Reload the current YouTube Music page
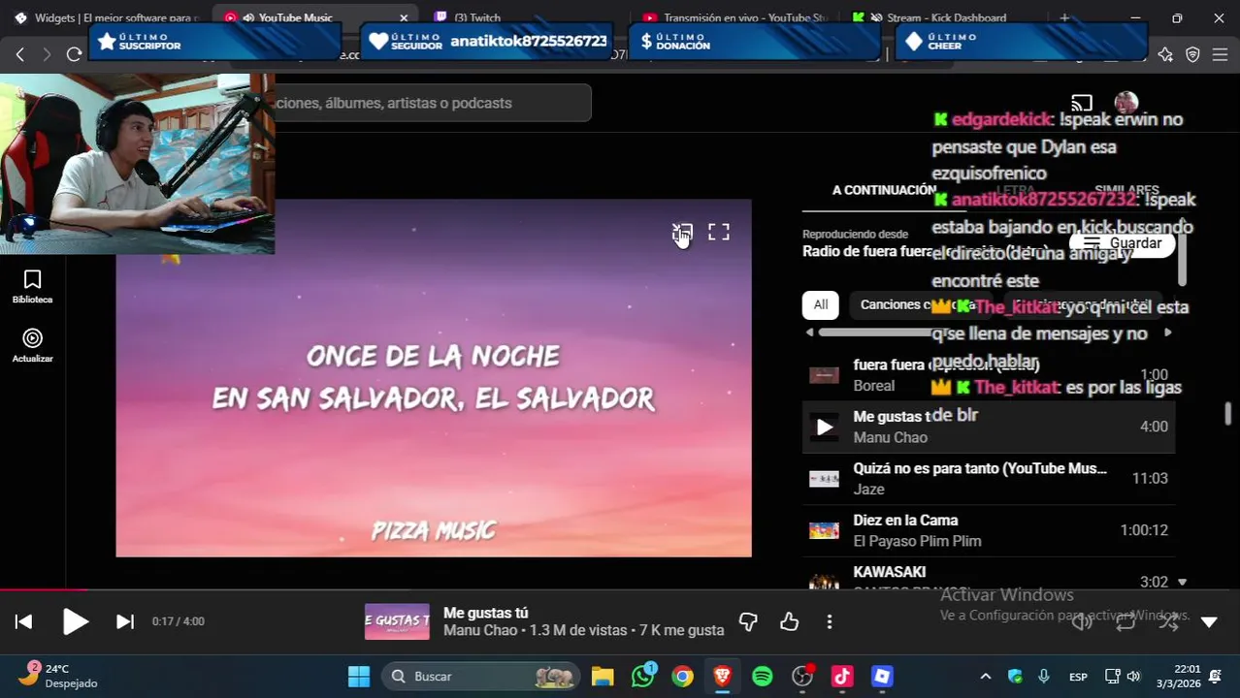 point(74,54)
